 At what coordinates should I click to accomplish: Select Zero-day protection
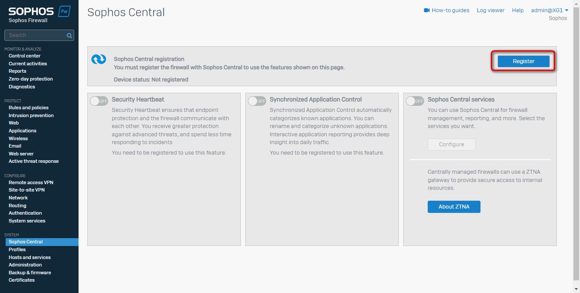tap(31, 79)
